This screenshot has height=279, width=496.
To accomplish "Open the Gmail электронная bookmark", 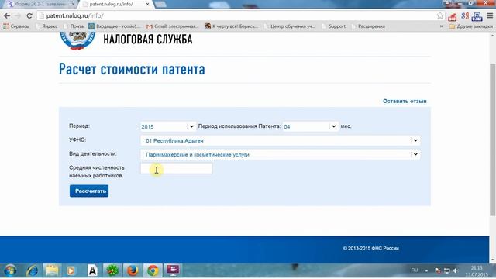I will click(x=172, y=26).
